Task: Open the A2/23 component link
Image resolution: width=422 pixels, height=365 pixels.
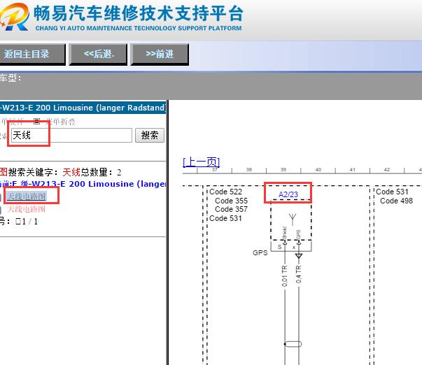Action: (288, 194)
